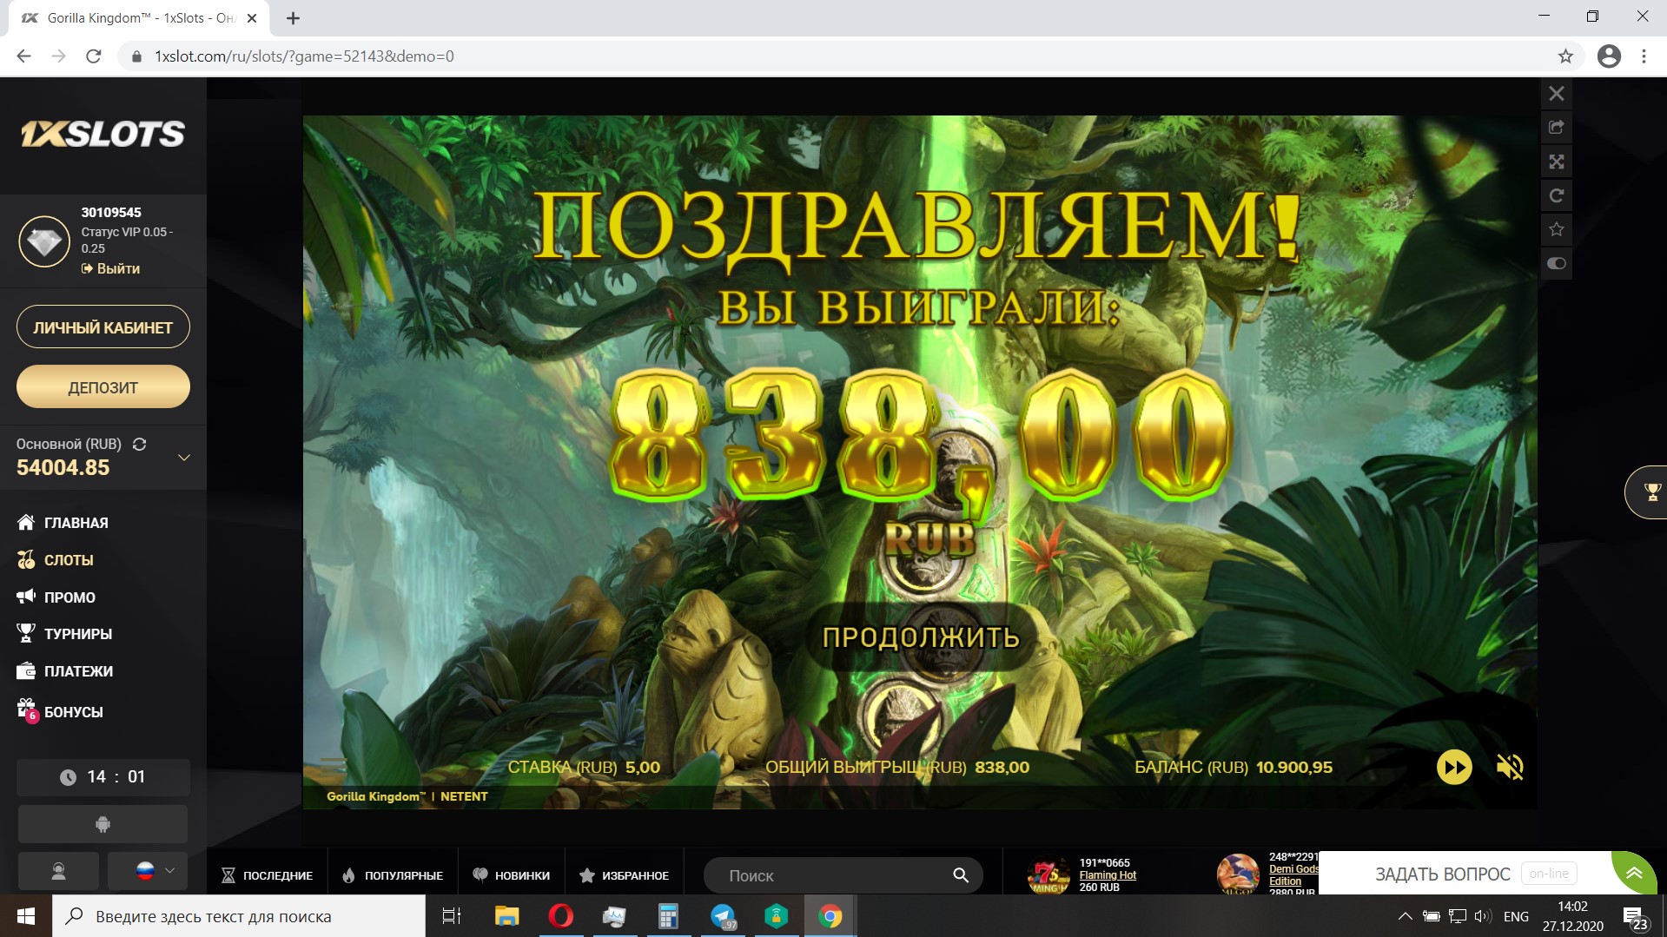Click the ДЕПОЗИТ button
This screenshot has width=1667, height=937.
click(103, 387)
